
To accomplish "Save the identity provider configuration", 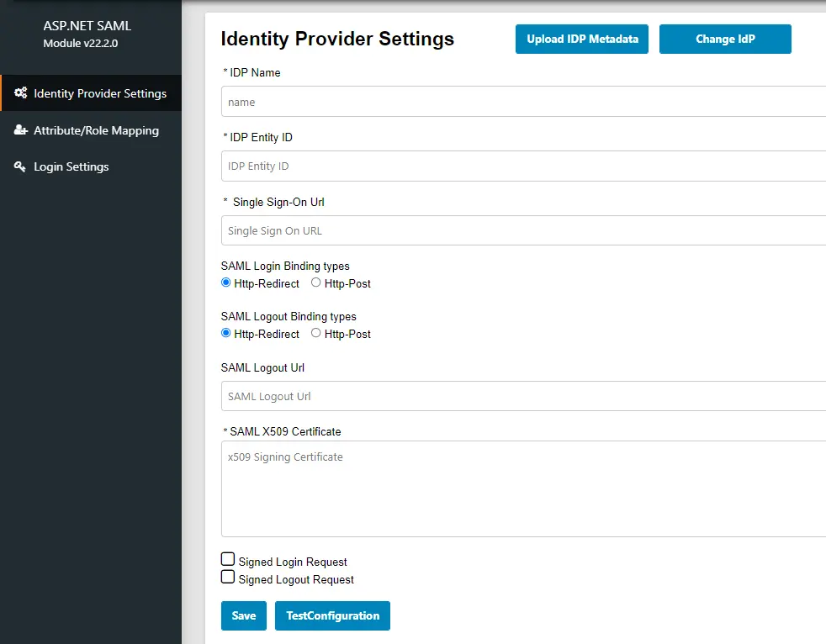I will tap(244, 615).
